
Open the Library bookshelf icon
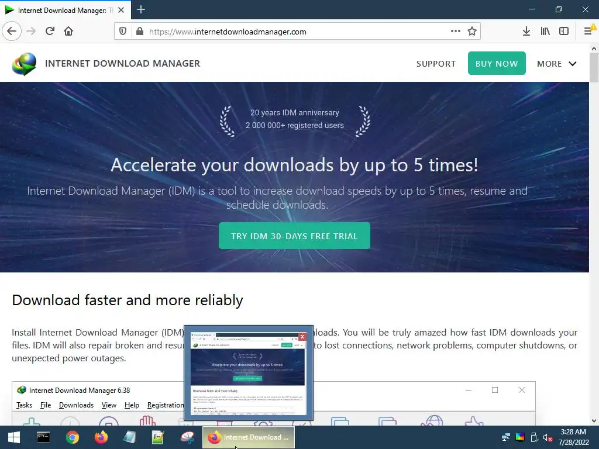tap(545, 31)
